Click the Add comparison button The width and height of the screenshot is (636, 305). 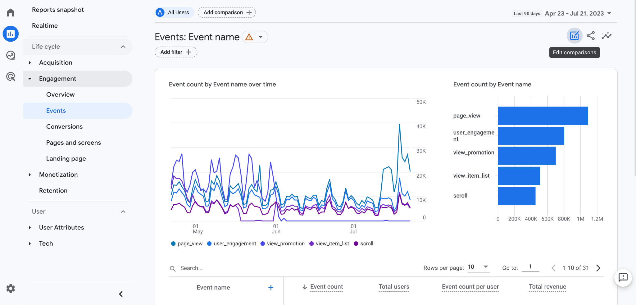(x=227, y=12)
